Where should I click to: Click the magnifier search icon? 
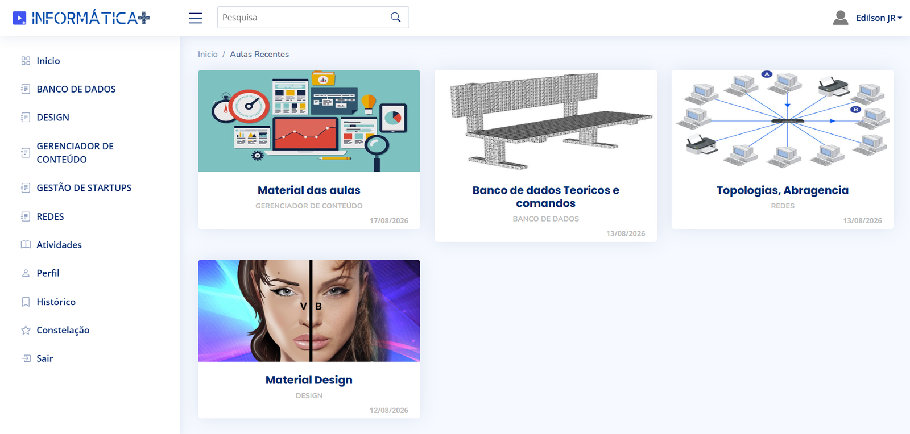pos(396,18)
